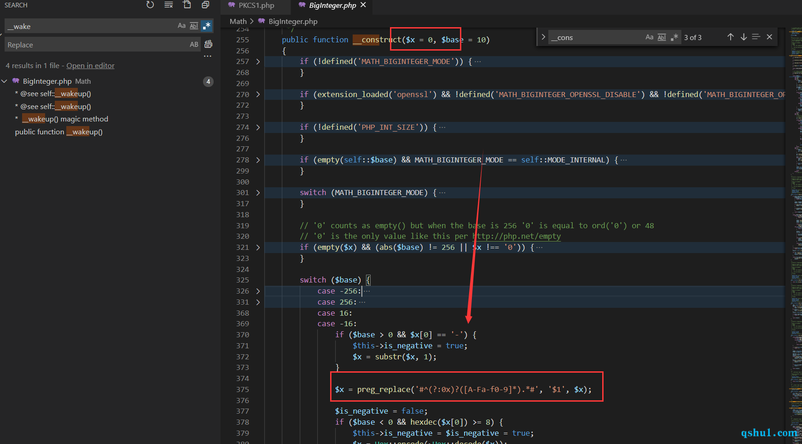Click line number 375 in gutter
The width and height of the screenshot is (802, 444).
[243, 390]
